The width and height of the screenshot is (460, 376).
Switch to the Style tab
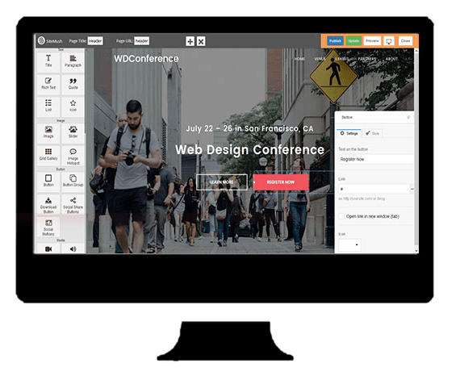click(x=372, y=133)
